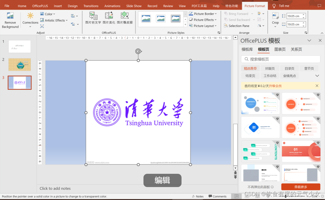This screenshot has width=325, height=200.
Task: Click the Crop tool icon
Action: [275, 16]
